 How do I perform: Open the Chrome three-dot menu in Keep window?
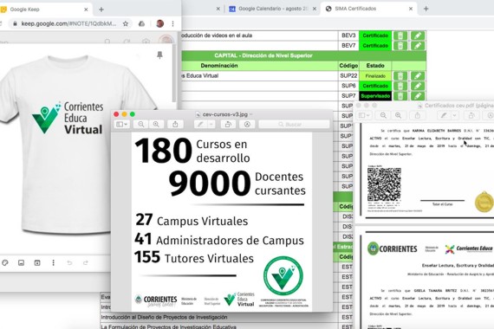click(x=172, y=23)
